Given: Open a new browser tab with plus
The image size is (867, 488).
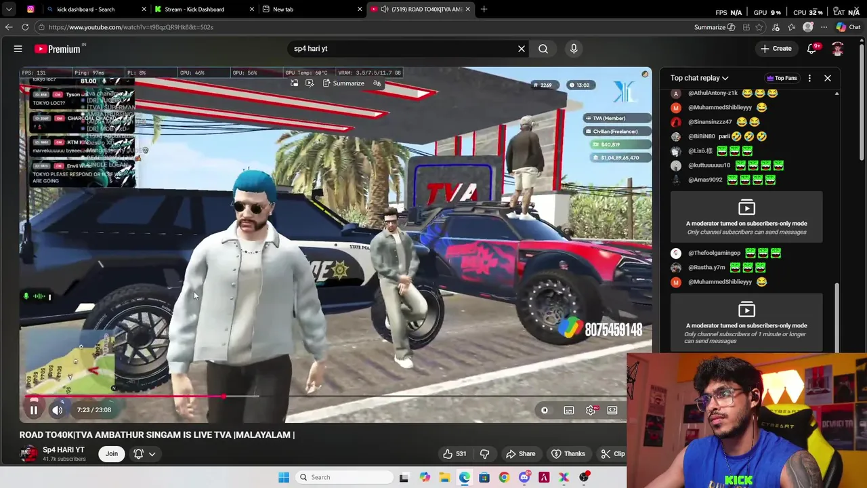Looking at the screenshot, I should click(484, 9).
